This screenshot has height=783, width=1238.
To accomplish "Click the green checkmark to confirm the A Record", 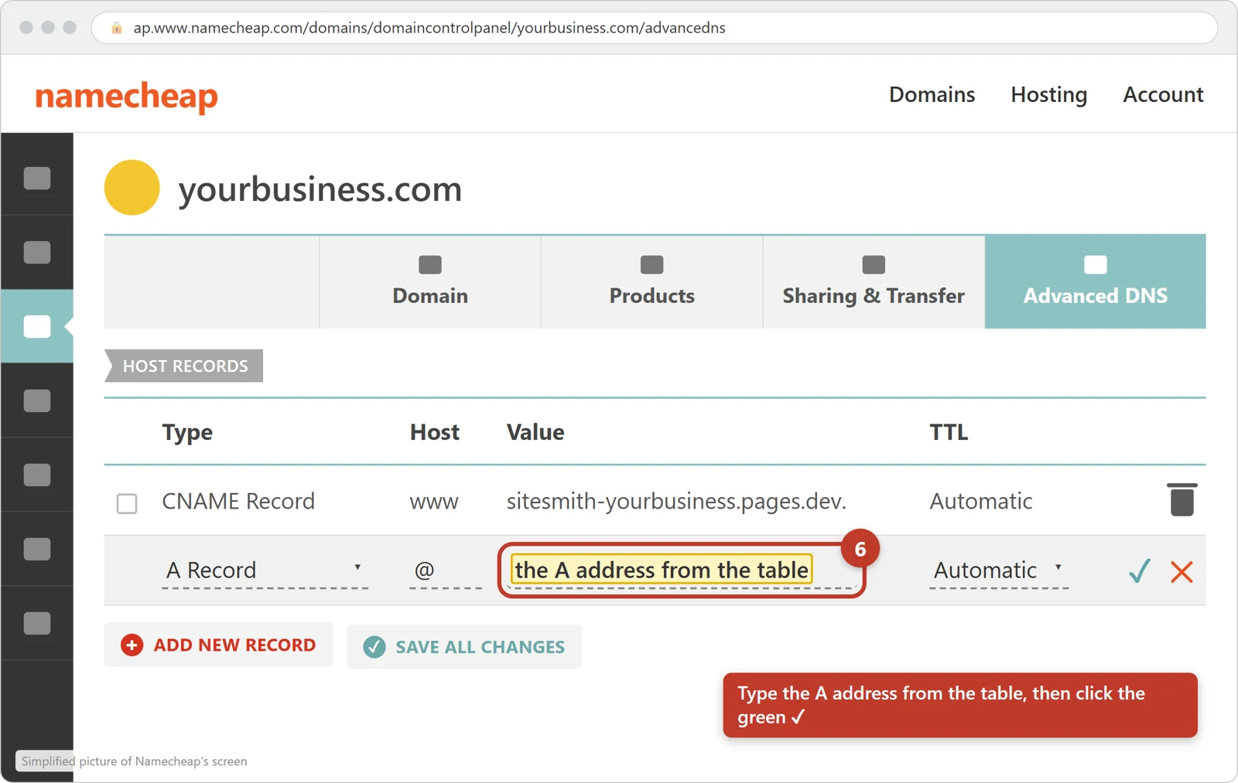I will point(1140,571).
